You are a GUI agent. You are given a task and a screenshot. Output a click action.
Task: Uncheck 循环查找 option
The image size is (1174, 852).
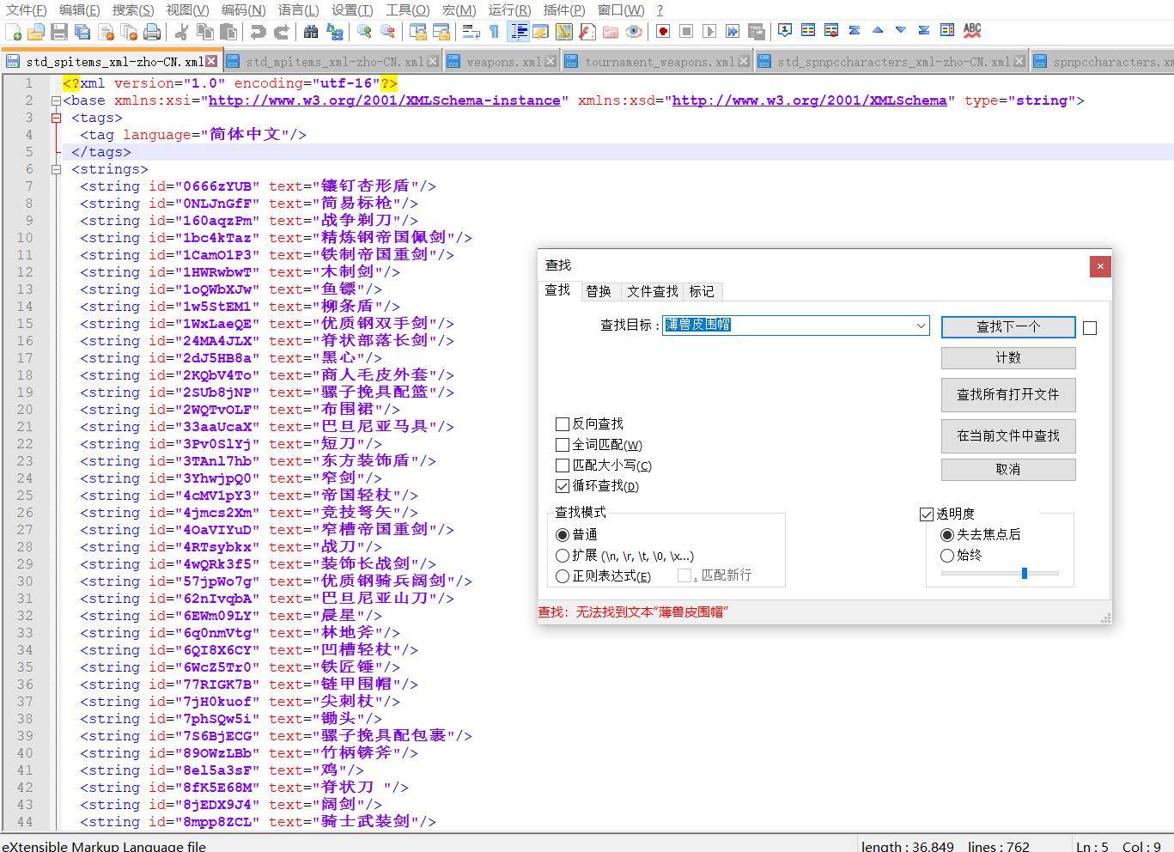pyautogui.click(x=563, y=486)
